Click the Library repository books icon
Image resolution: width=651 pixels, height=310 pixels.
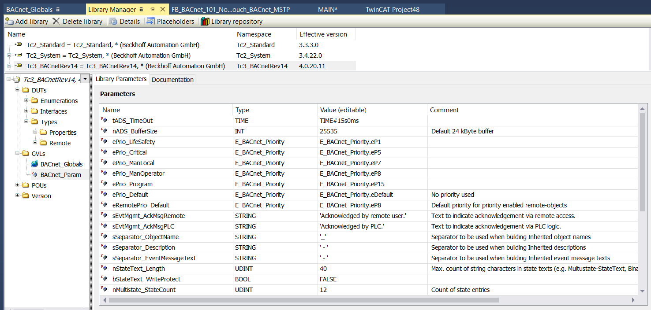(x=205, y=21)
